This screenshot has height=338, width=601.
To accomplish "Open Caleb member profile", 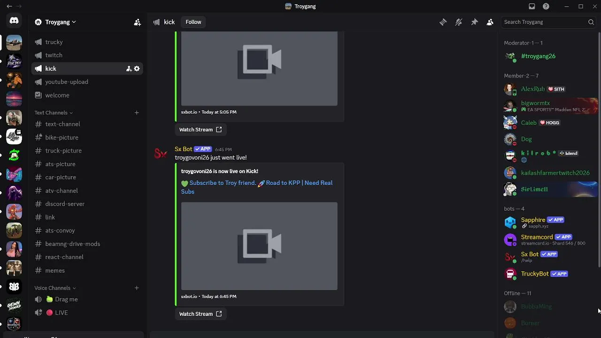I will pyautogui.click(x=548, y=123).
